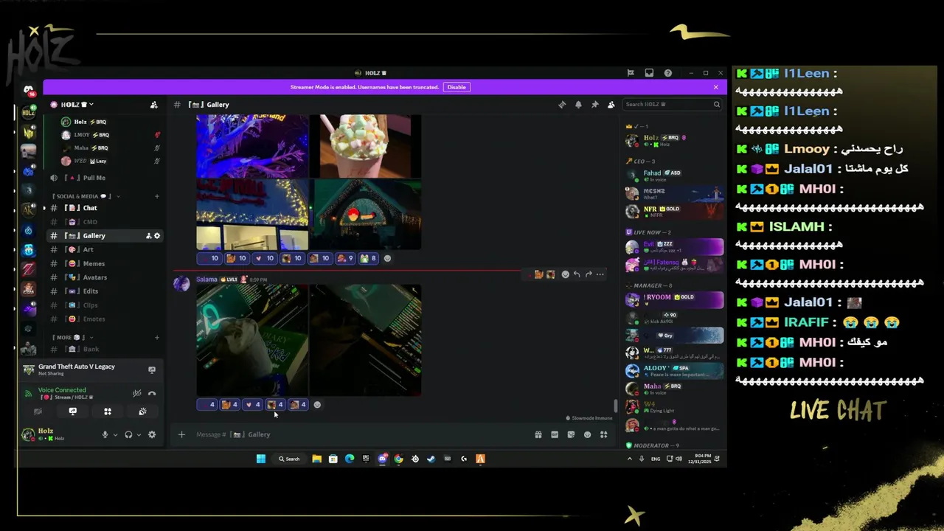Image resolution: width=944 pixels, height=531 pixels.
Task: Open the Chat channel
Action: [x=105, y=208]
